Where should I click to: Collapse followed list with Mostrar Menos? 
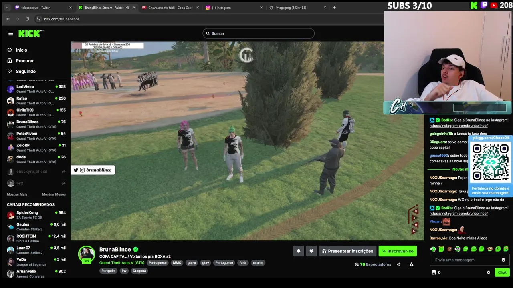pyautogui.click(x=54, y=194)
